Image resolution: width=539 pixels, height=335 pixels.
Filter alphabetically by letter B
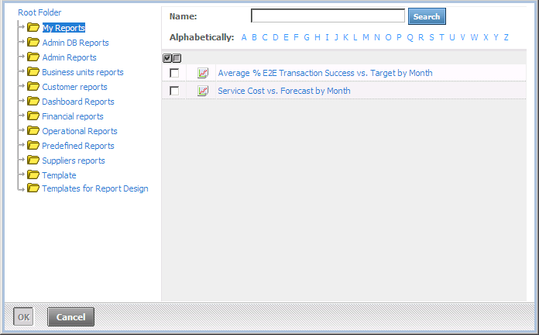pos(254,37)
